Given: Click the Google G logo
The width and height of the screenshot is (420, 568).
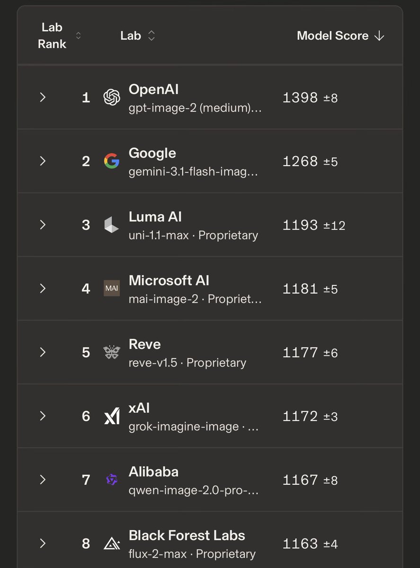Looking at the screenshot, I should coord(112,161).
